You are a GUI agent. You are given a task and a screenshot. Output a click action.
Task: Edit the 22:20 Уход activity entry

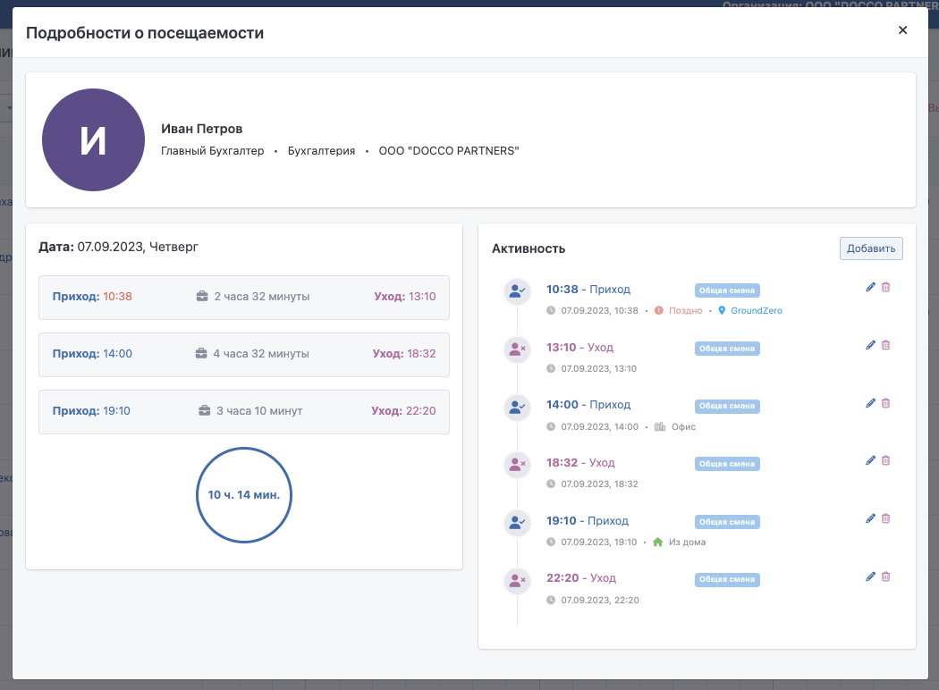tap(870, 576)
